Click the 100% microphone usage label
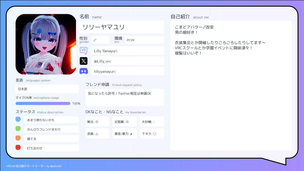This screenshot has height=171, width=304. pyautogui.click(x=77, y=103)
